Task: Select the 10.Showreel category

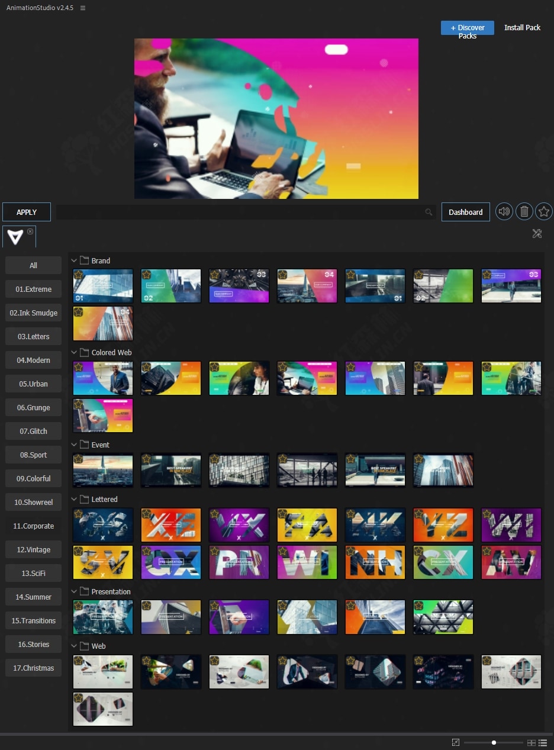Action: click(x=33, y=502)
